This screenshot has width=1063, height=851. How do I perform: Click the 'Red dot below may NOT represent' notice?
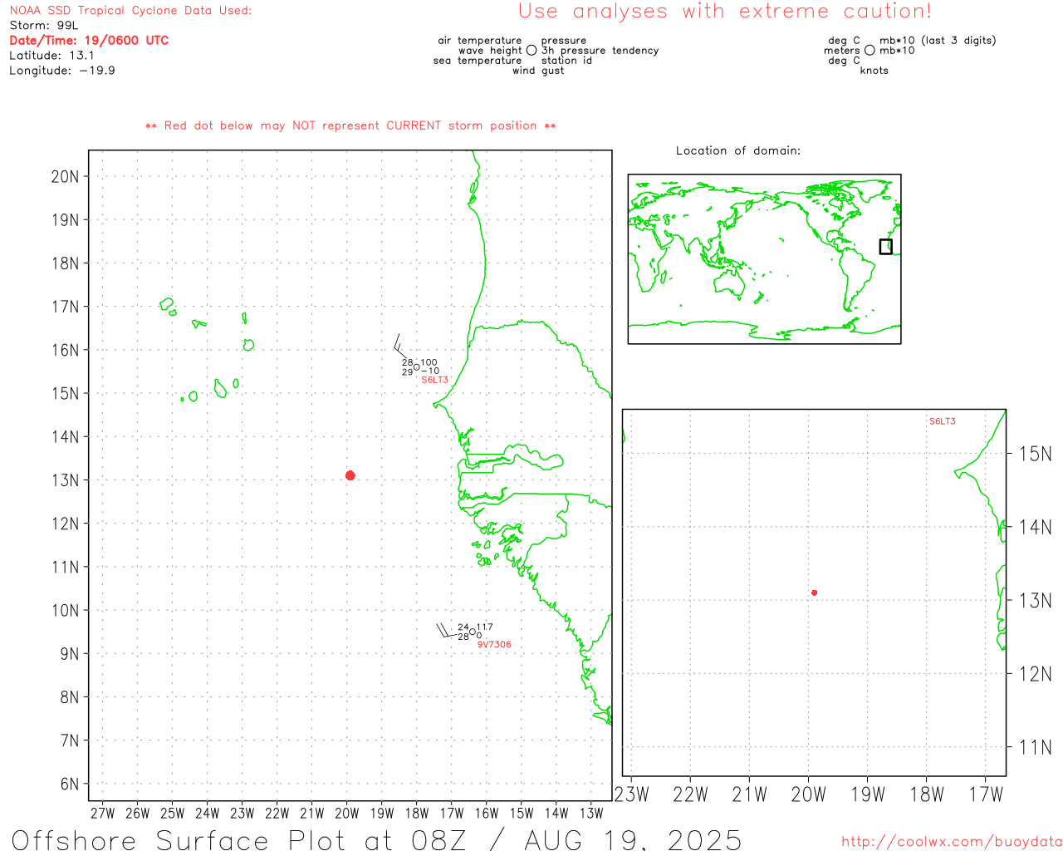pos(350,125)
